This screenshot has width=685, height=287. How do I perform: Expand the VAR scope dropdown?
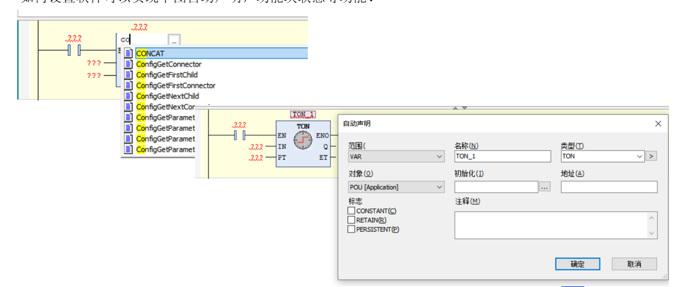pyautogui.click(x=396, y=156)
